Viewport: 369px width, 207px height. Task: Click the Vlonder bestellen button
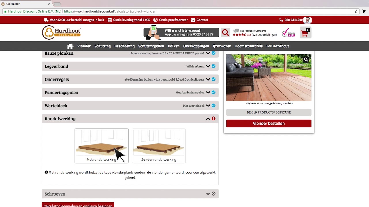click(269, 123)
